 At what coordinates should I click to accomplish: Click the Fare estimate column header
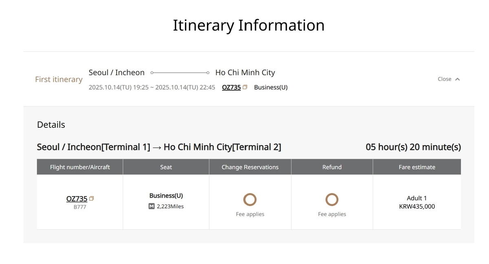[416, 167]
